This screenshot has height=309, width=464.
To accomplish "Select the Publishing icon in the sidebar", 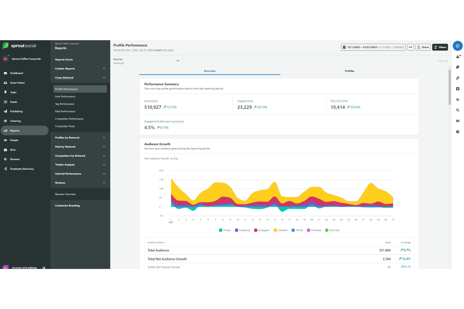I will (x=5, y=111).
